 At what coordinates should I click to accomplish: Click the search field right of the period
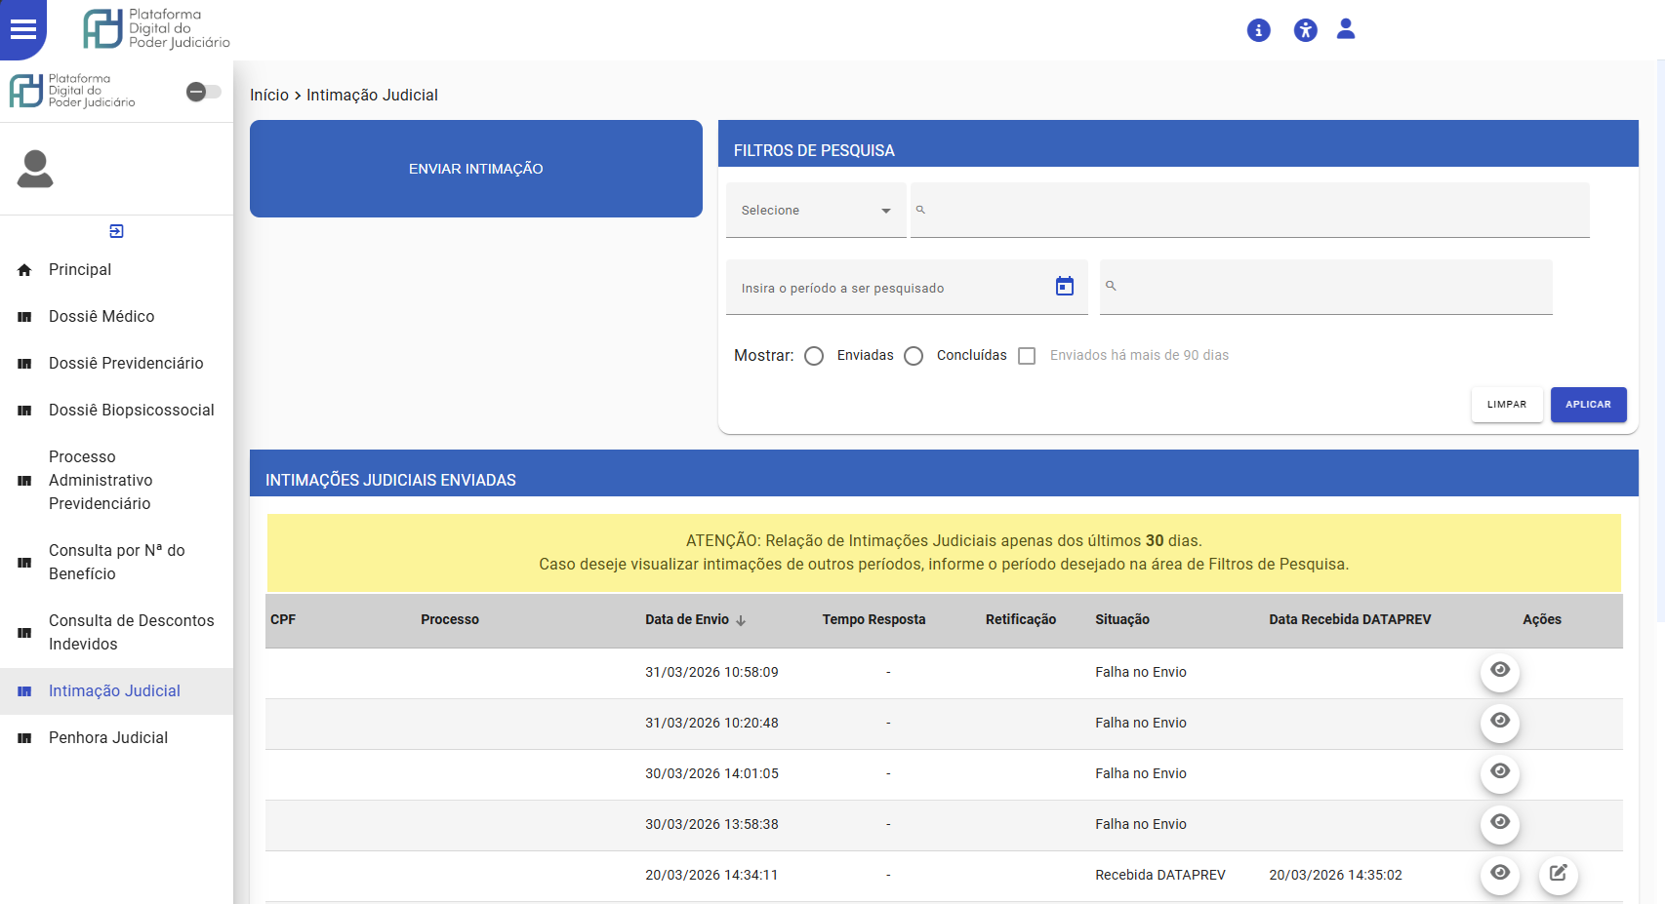tap(1326, 287)
